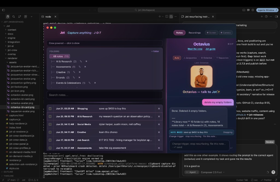The width and height of the screenshot is (280, 182).
Task: Toggle the primary sidebar icon in Cursor title bar
Action: (x=3, y=10)
